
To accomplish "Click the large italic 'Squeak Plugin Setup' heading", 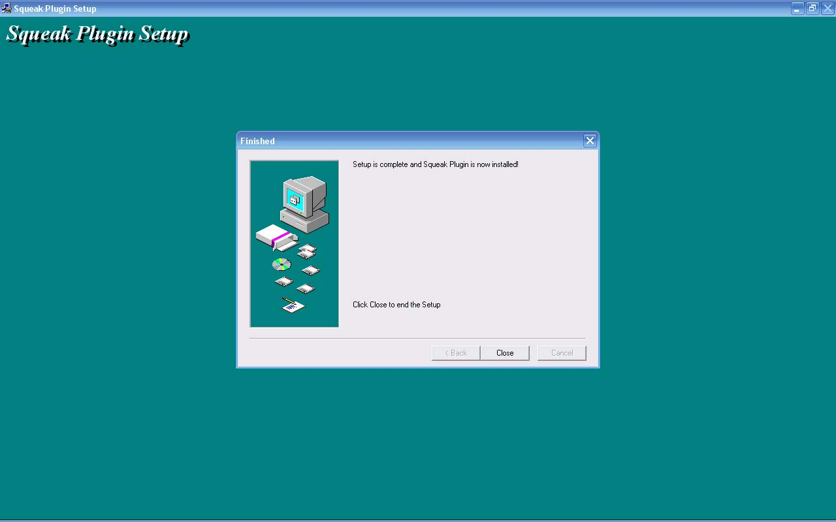I will [98, 34].
